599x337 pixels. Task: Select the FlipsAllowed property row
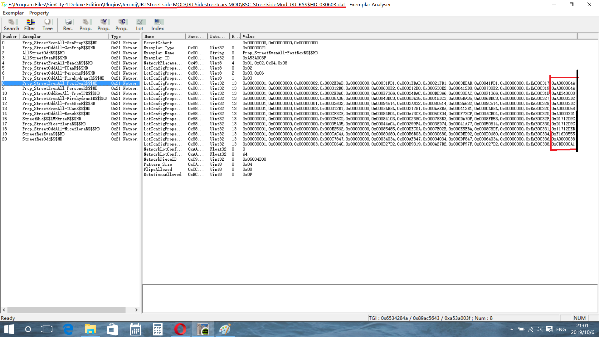pos(360,169)
